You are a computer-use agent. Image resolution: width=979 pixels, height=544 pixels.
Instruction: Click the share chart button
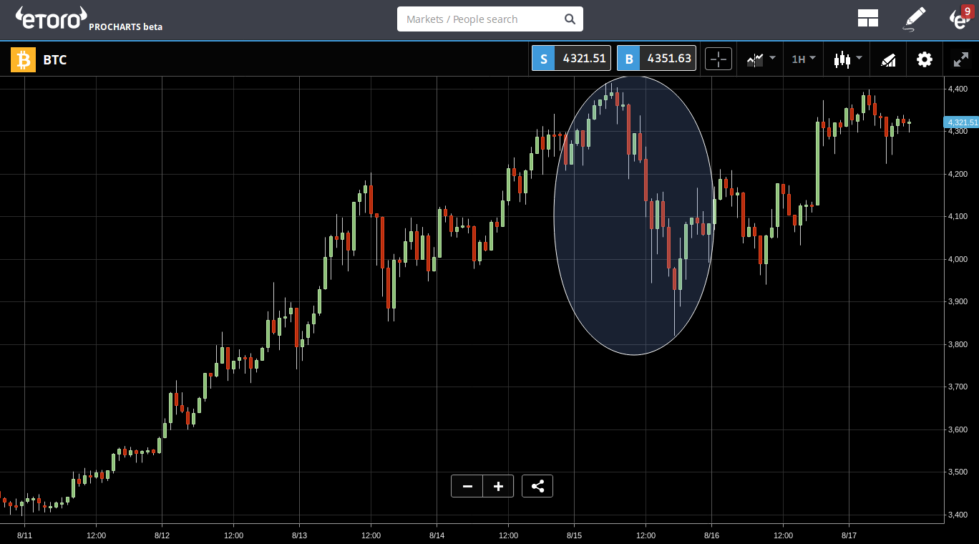tap(537, 486)
